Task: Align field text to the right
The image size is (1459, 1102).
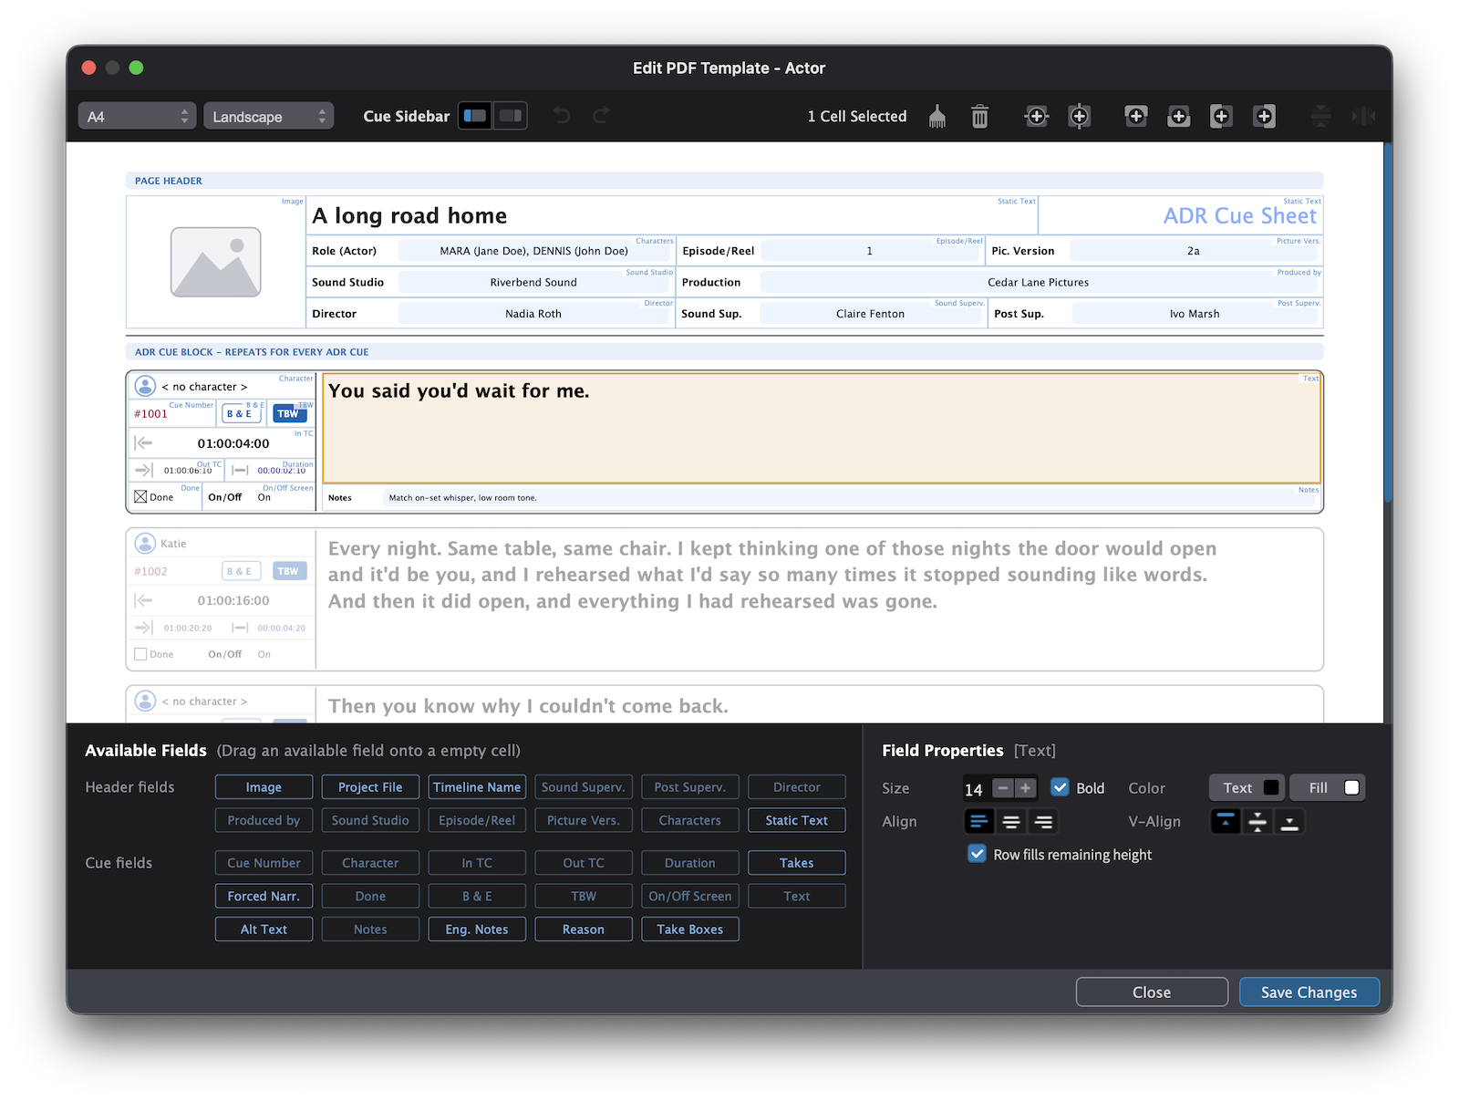Action: click(x=1043, y=822)
